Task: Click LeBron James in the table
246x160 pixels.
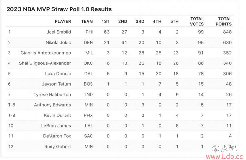Action: (x=56, y=126)
